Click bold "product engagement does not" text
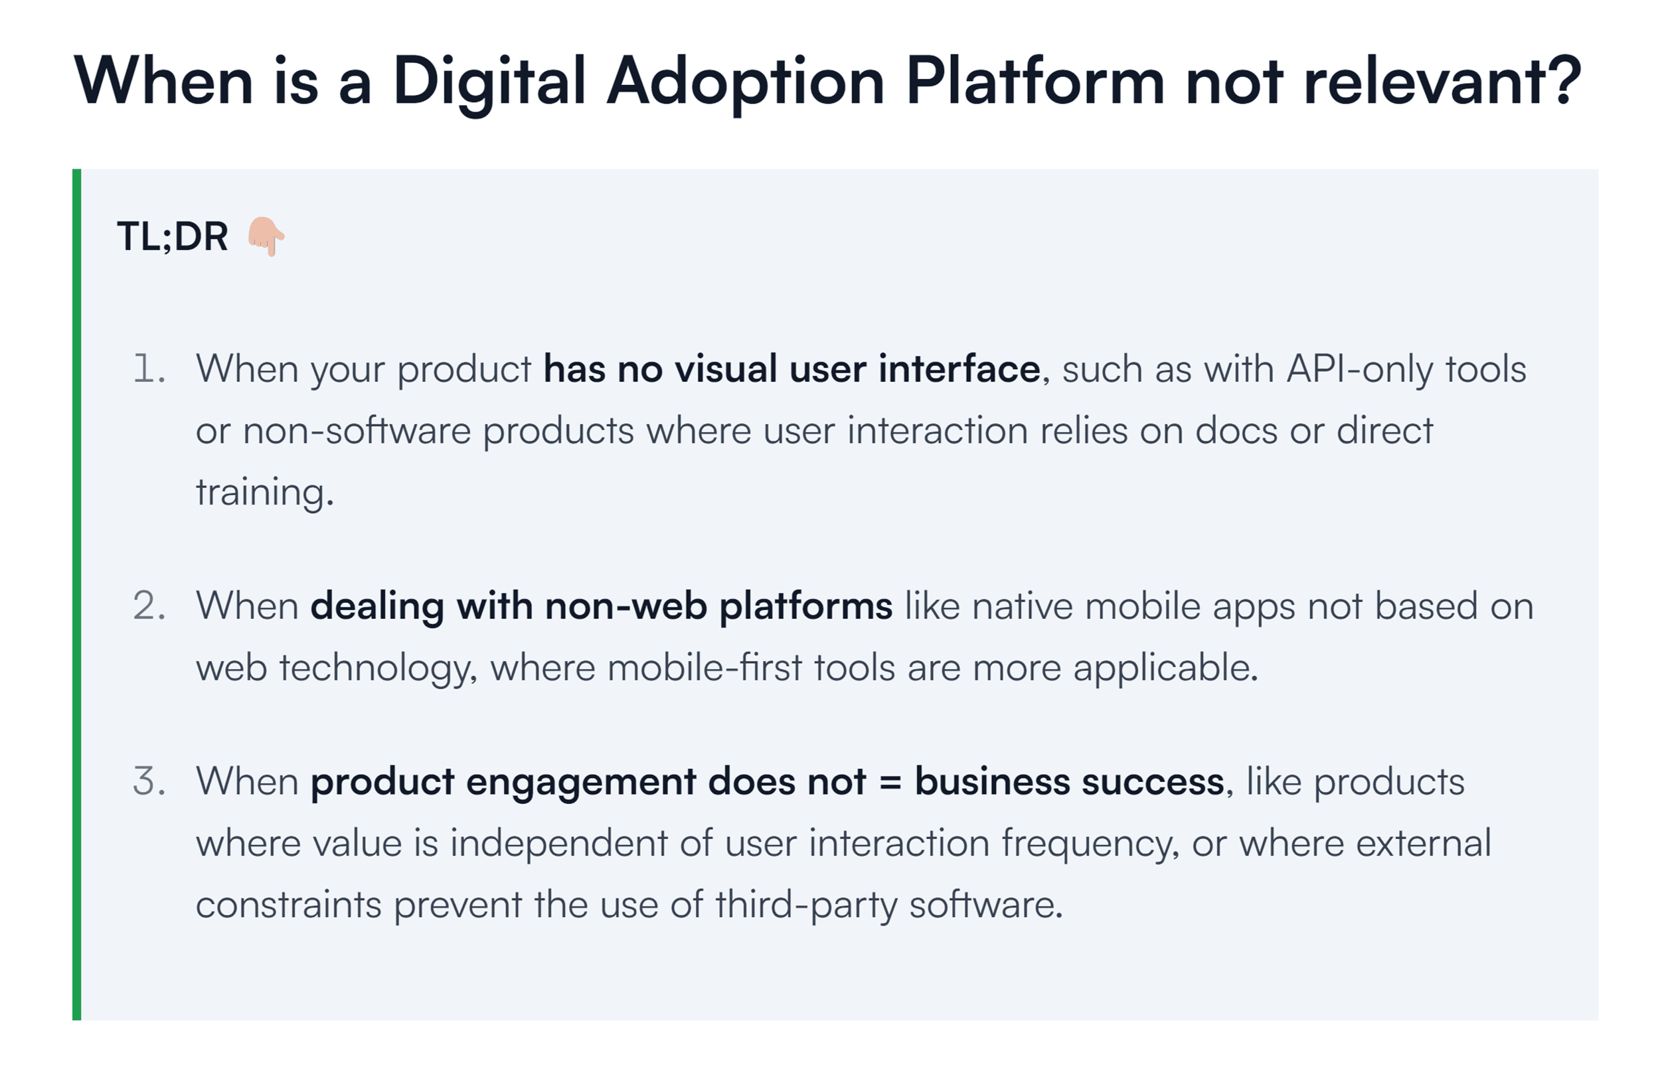This screenshot has width=1660, height=1076. click(587, 781)
